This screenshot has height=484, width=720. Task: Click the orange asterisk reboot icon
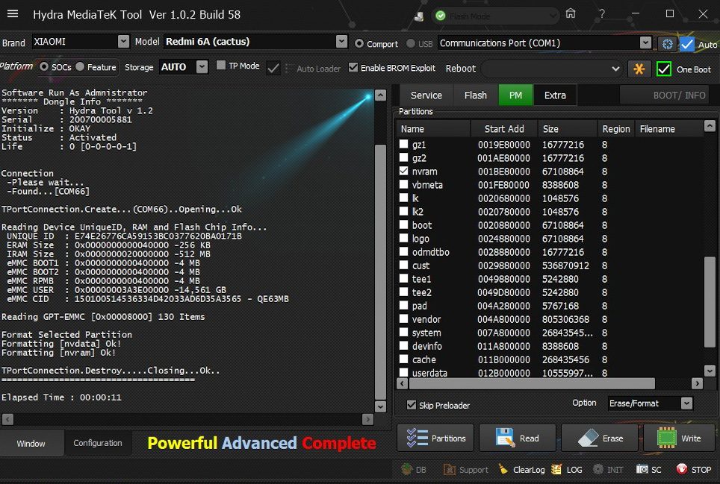[639, 69]
